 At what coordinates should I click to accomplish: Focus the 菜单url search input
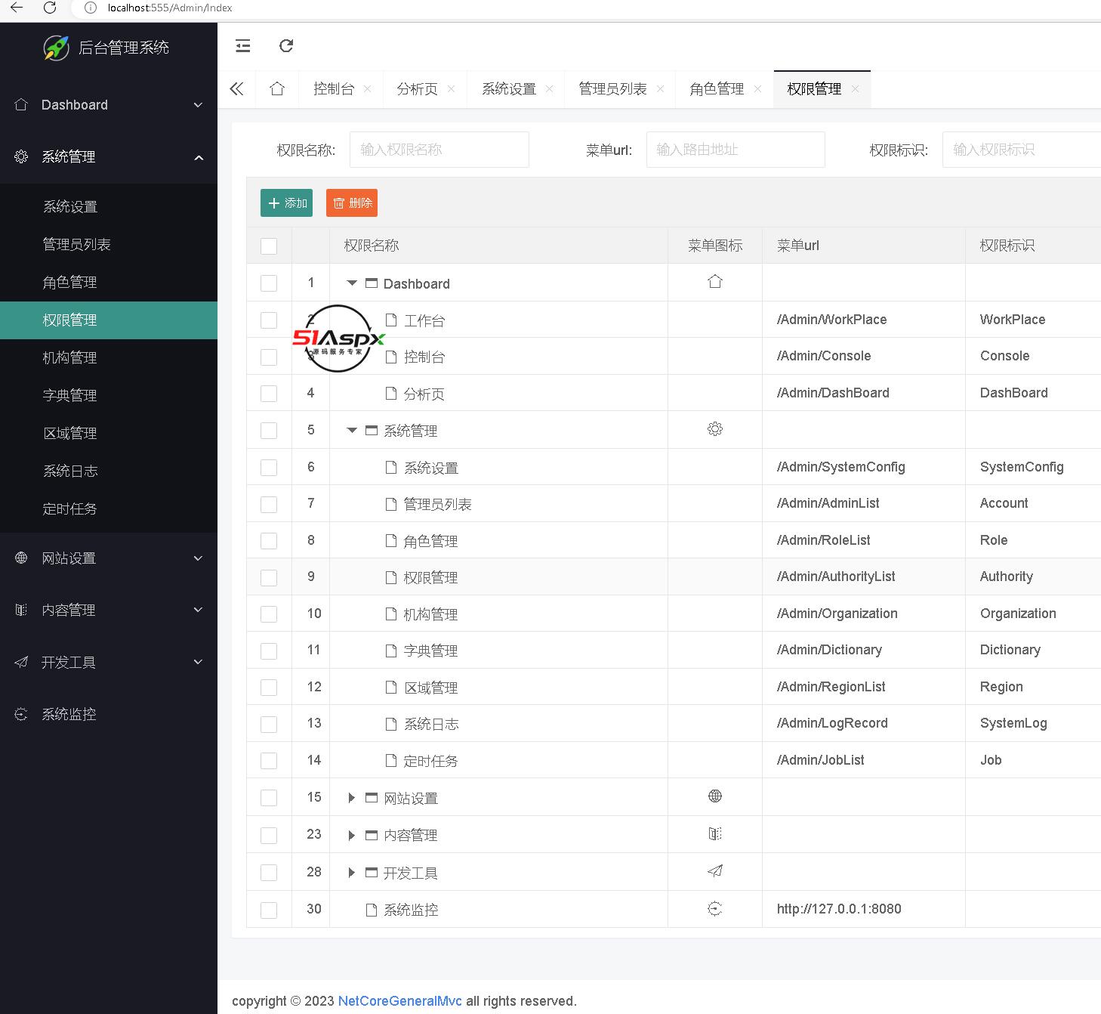point(736,150)
